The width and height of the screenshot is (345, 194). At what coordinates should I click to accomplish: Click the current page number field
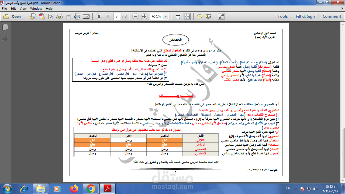tap(117, 16)
